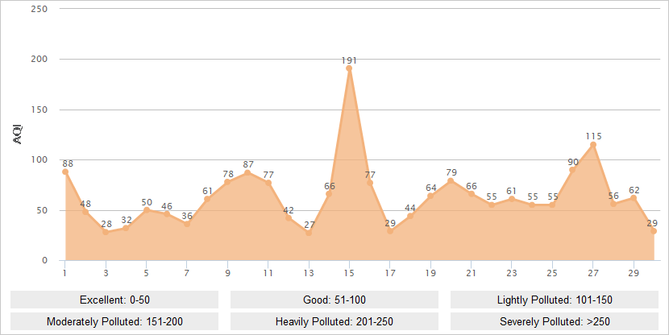This screenshot has height=335, width=669.
Task: Click the data point marker valued 78
Action: (227, 182)
